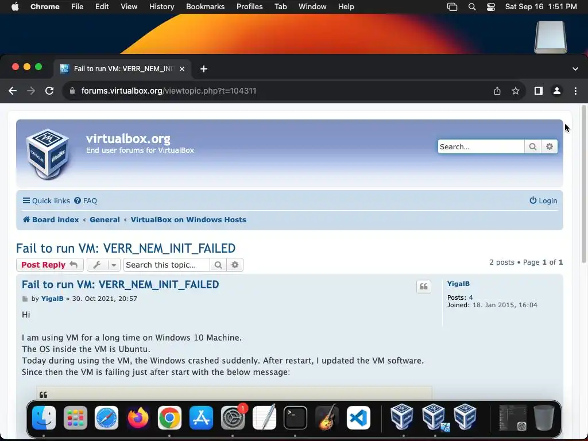Go back with the Chrome back arrow

(13, 91)
